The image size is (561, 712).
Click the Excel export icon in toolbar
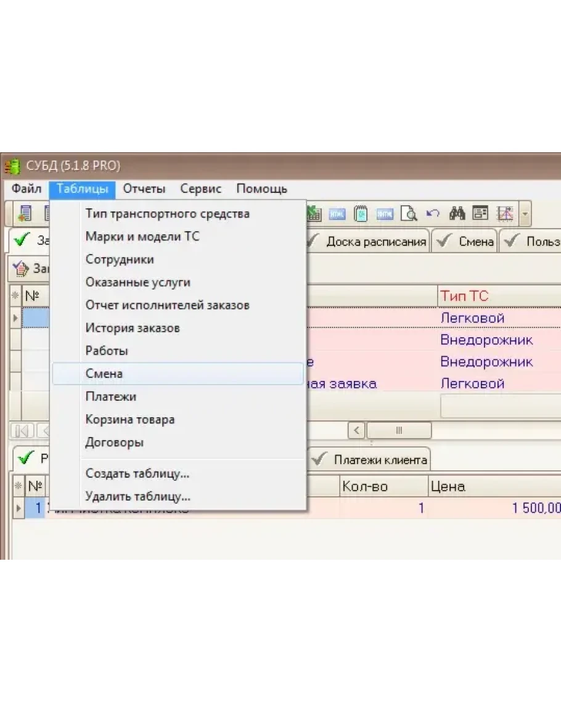coord(314,214)
